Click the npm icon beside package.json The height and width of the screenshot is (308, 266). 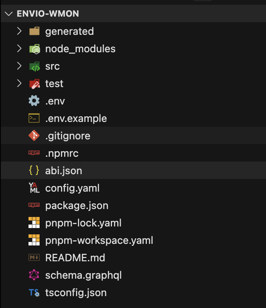(x=34, y=205)
